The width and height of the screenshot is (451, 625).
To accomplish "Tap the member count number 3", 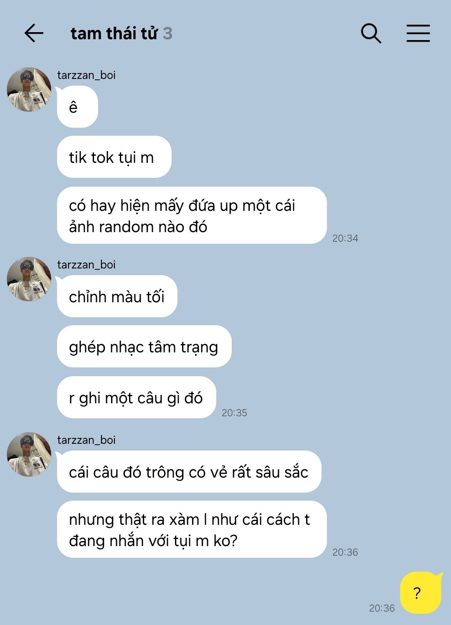I will tap(167, 33).
